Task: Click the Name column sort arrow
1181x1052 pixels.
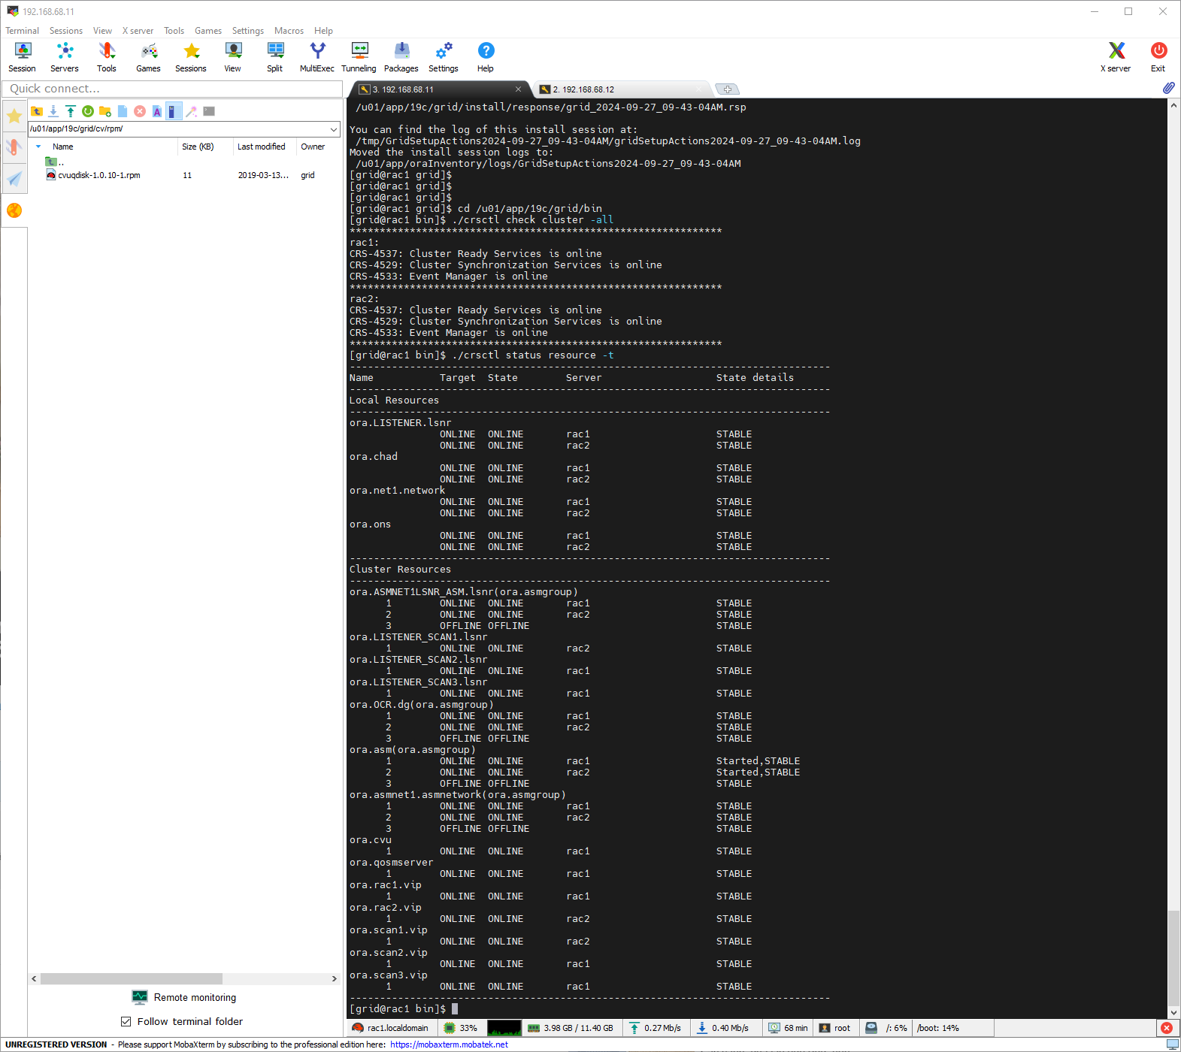Action: tap(38, 147)
